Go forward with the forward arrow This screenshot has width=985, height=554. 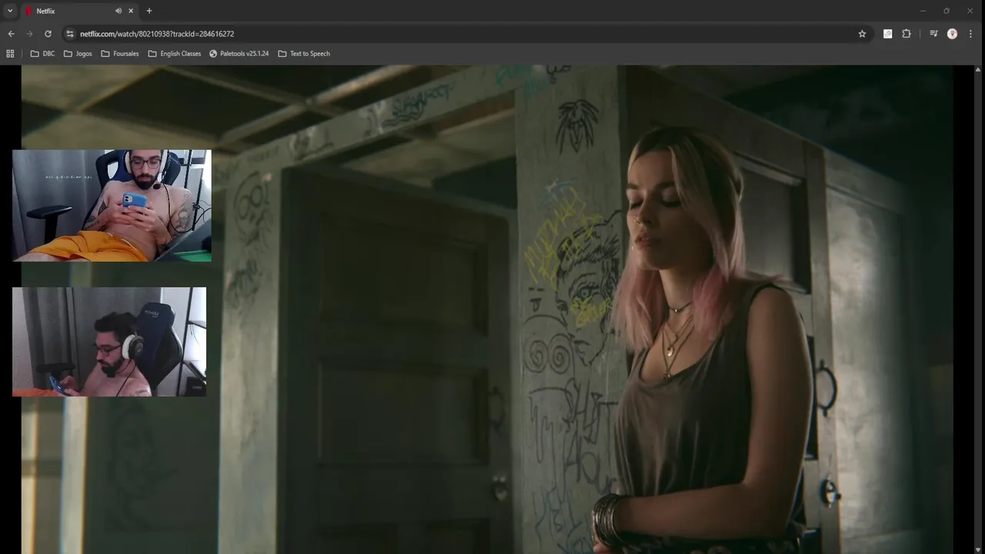[x=29, y=34]
